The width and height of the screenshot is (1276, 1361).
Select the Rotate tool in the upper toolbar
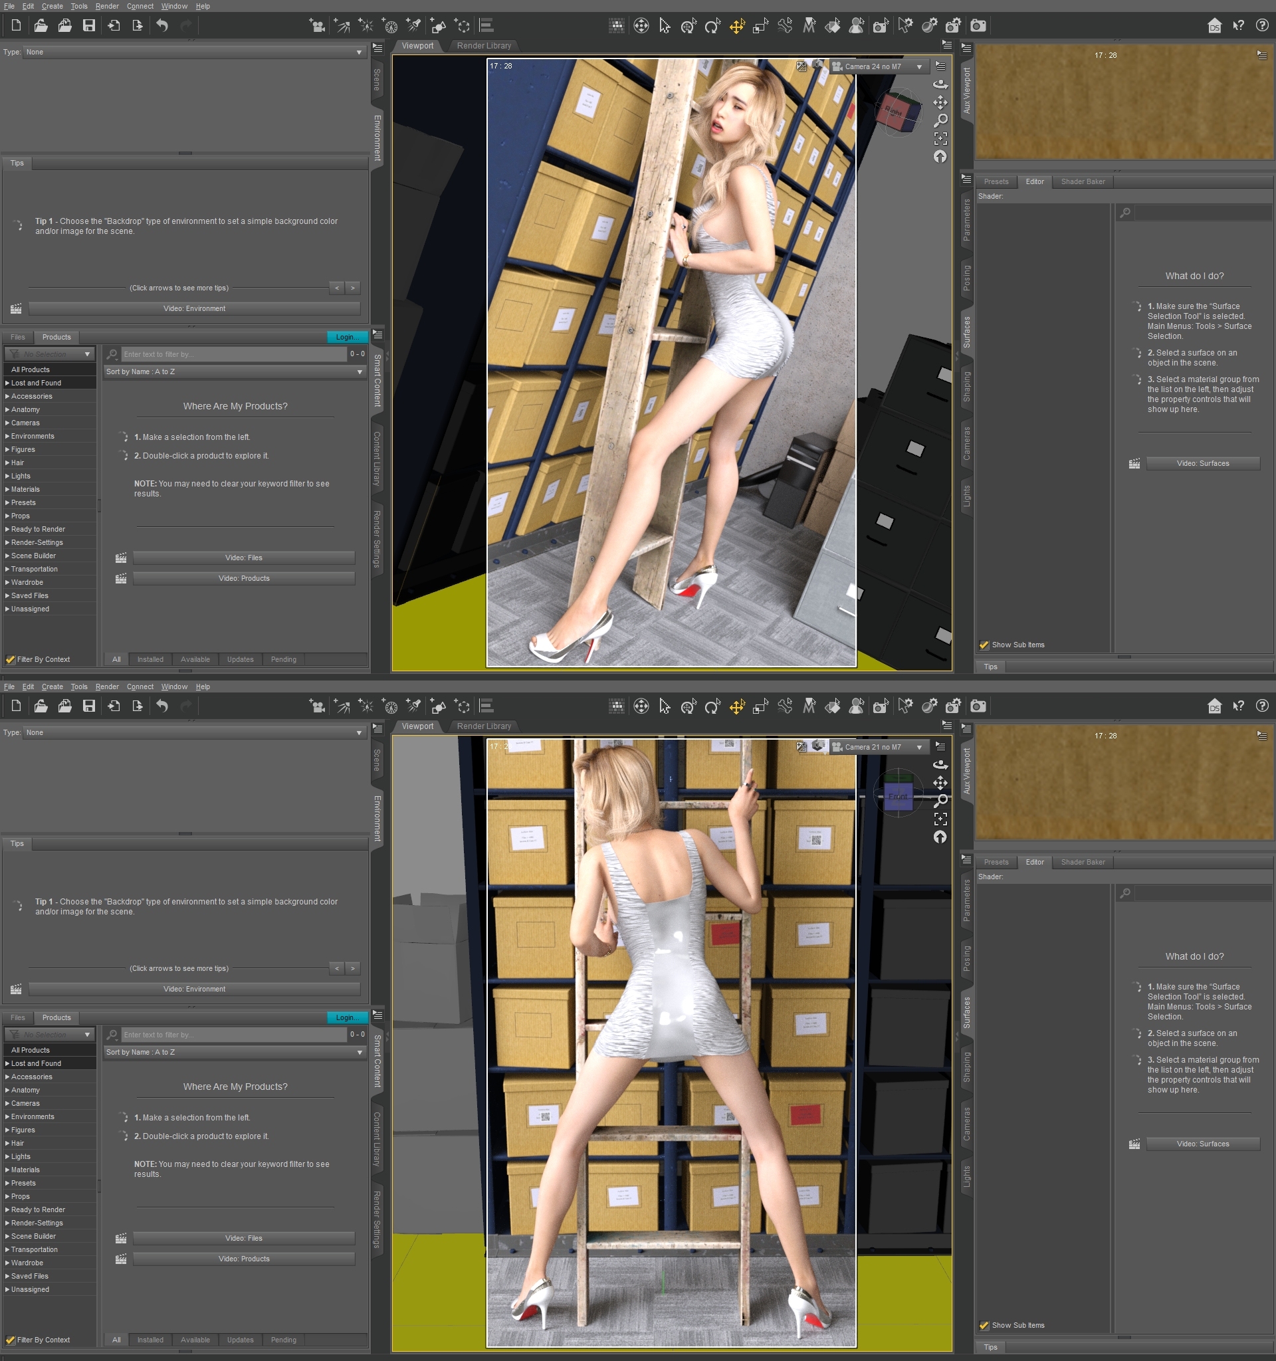click(x=712, y=26)
